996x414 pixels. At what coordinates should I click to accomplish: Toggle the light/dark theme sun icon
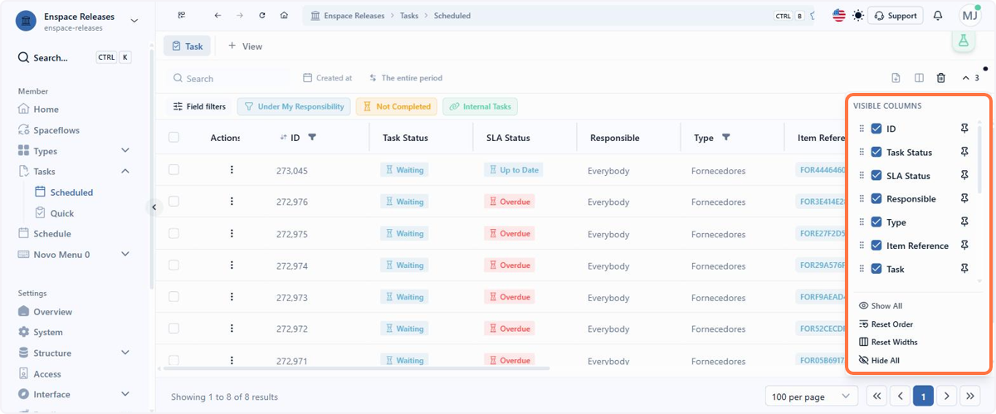point(858,16)
